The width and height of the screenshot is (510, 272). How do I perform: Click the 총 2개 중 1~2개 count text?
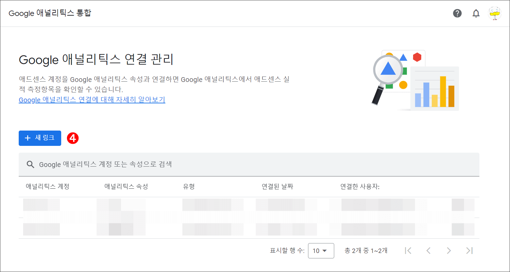[x=366, y=251]
